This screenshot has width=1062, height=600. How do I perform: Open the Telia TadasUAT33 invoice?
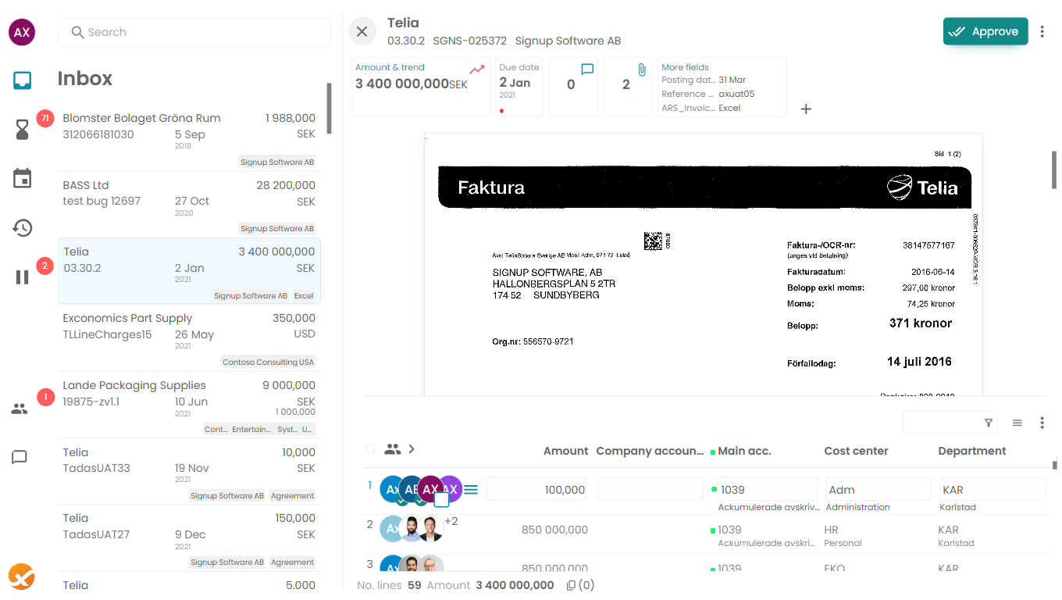pos(189,472)
